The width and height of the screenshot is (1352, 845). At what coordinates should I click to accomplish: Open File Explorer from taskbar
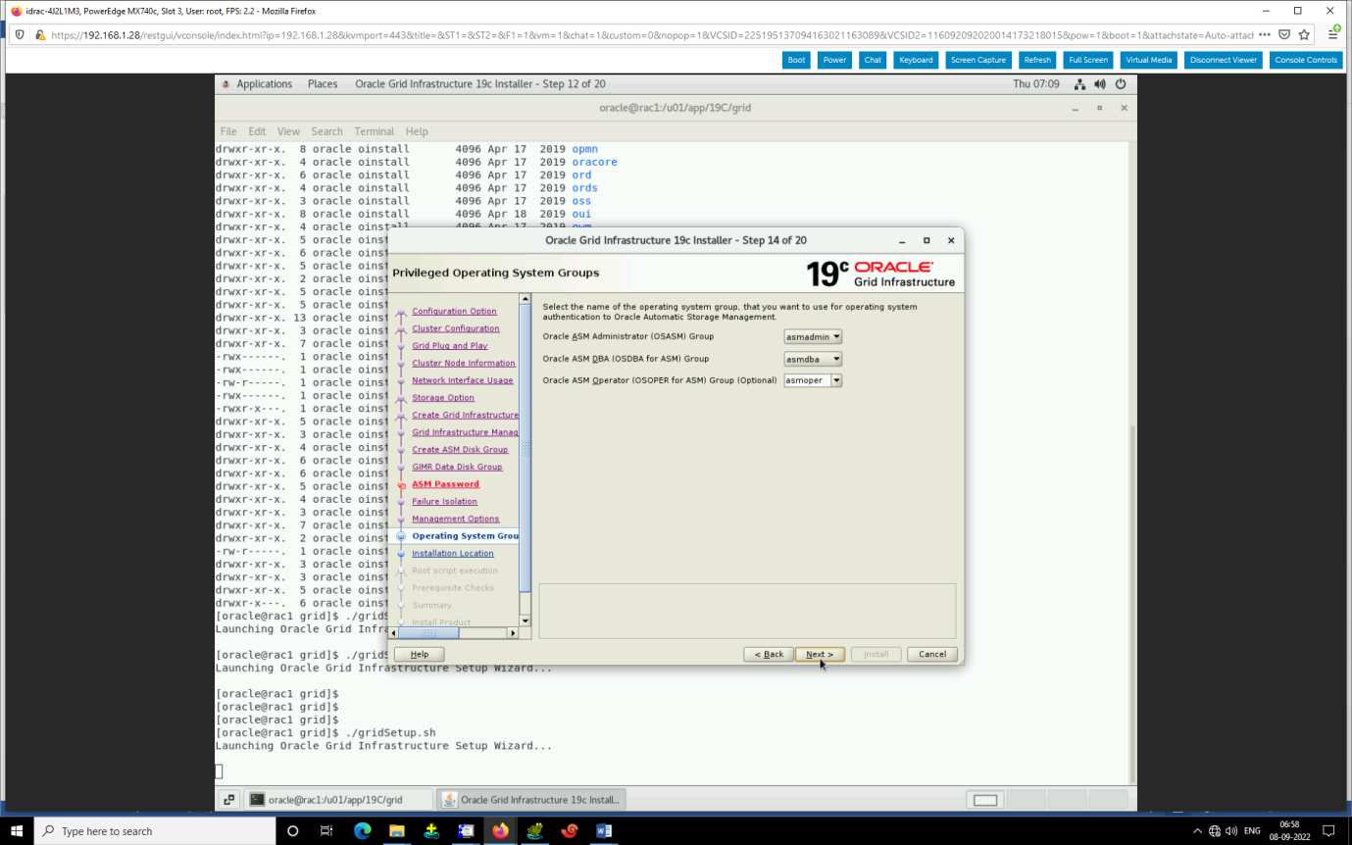(396, 831)
